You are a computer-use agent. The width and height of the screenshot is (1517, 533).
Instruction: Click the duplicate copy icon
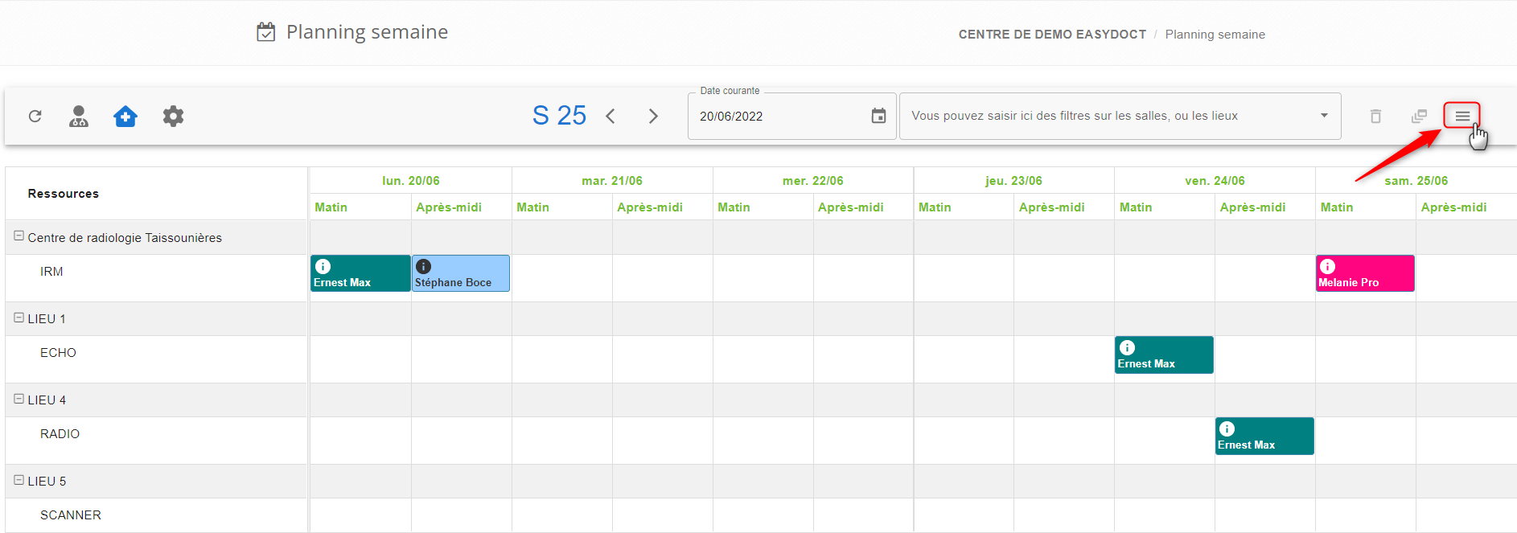tap(1419, 117)
